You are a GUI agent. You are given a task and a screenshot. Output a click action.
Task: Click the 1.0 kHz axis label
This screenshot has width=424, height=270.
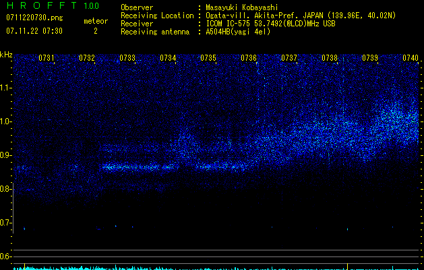(5, 122)
